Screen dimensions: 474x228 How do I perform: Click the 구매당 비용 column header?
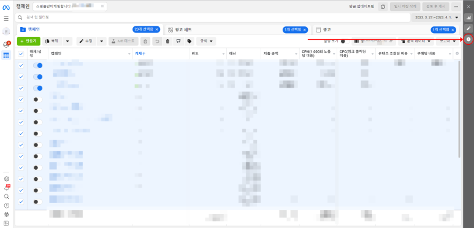coord(426,53)
